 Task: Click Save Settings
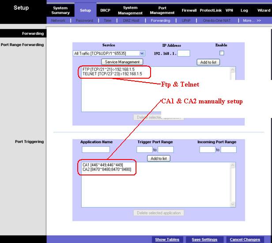pos(204,239)
